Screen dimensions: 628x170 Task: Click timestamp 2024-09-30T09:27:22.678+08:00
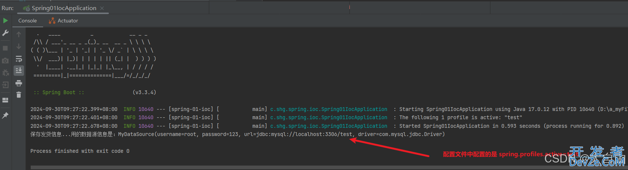click(74, 126)
